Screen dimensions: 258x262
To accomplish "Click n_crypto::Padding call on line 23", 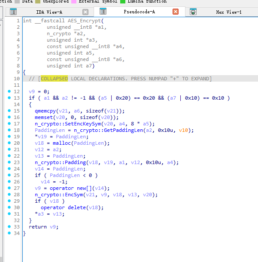I will coord(60,162).
